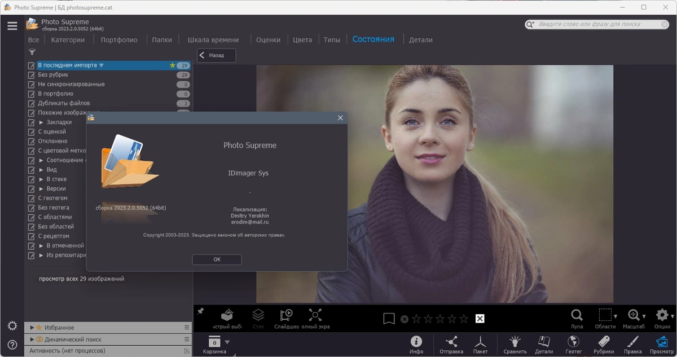Image resolution: width=677 pixels, height=357 pixels.
Task: Set rating to five stars
Action: click(464, 319)
